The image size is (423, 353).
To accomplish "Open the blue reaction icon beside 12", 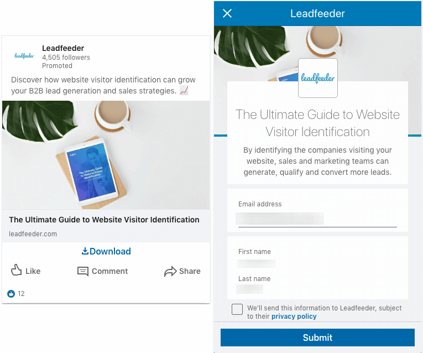I will (x=11, y=294).
